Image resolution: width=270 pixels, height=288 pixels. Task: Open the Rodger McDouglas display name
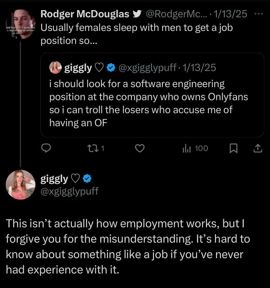[85, 14]
